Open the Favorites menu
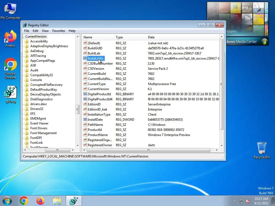The image size is (275, 206). click(x=59, y=31)
